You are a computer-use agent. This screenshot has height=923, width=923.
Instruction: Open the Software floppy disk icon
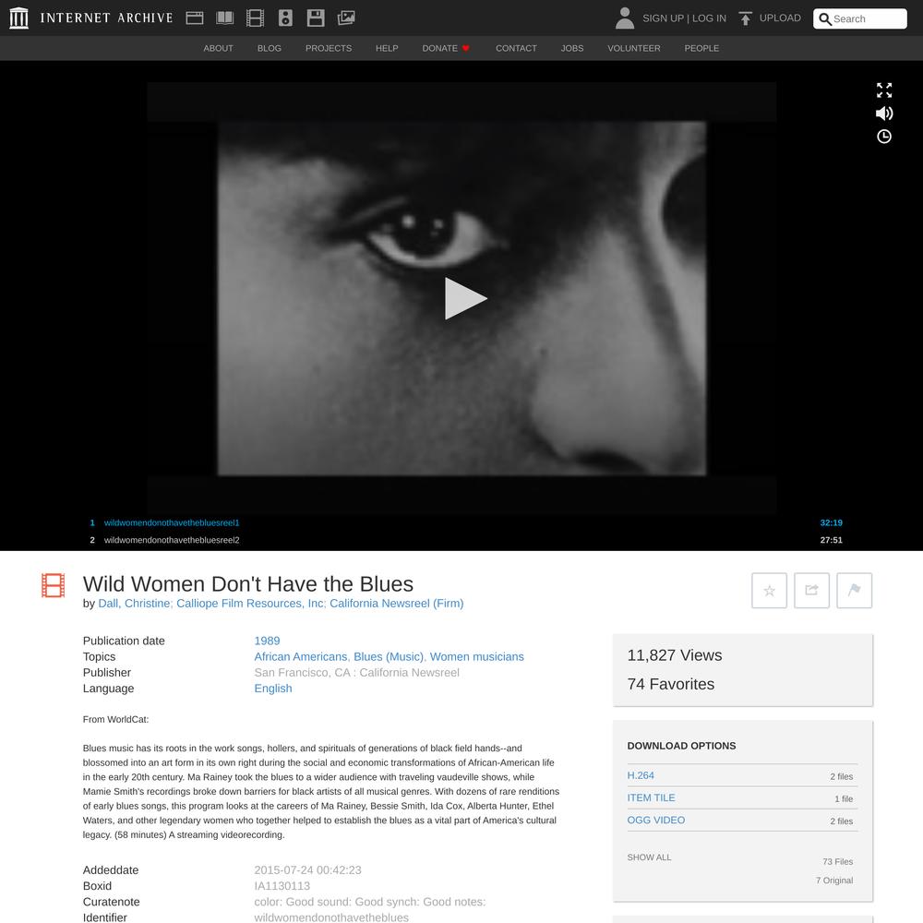(x=316, y=18)
